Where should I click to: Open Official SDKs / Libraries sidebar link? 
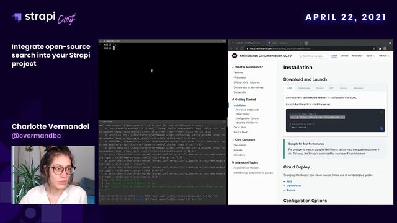coord(246,82)
